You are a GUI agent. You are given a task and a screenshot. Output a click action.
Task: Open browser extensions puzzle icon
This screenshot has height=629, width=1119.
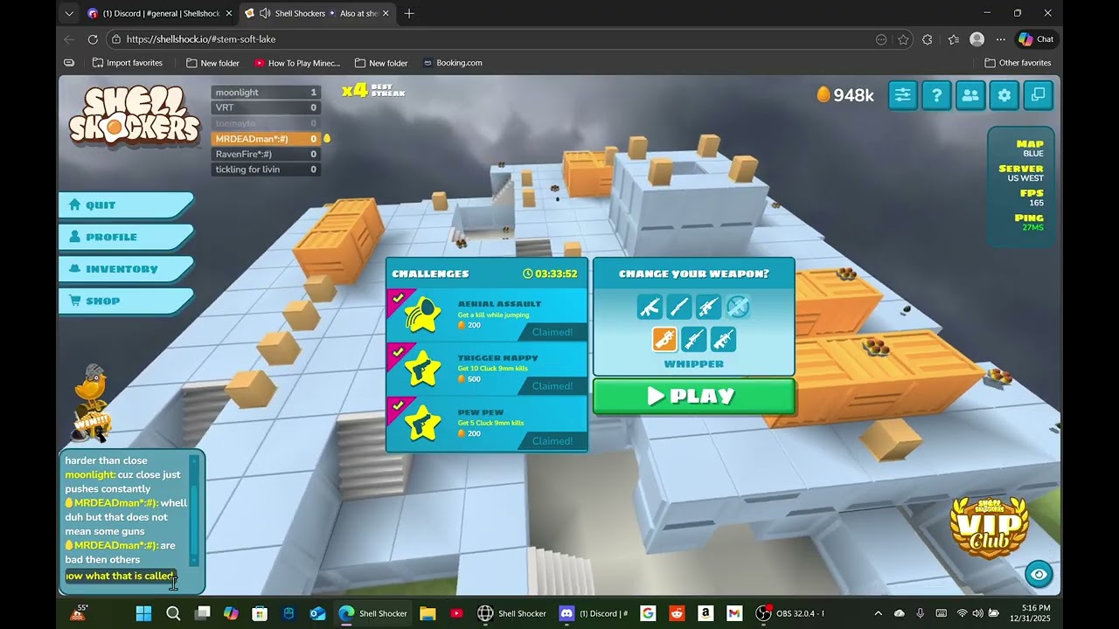pyautogui.click(x=928, y=39)
